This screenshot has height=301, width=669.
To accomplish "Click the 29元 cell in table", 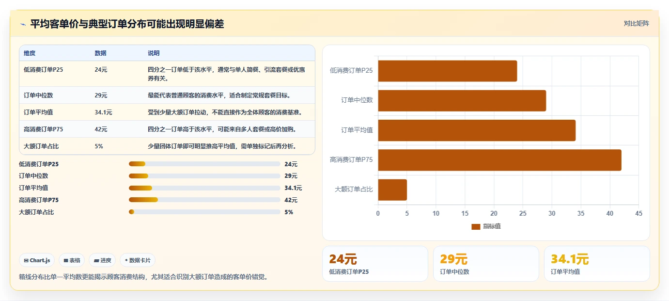I will click(x=101, y=95).
